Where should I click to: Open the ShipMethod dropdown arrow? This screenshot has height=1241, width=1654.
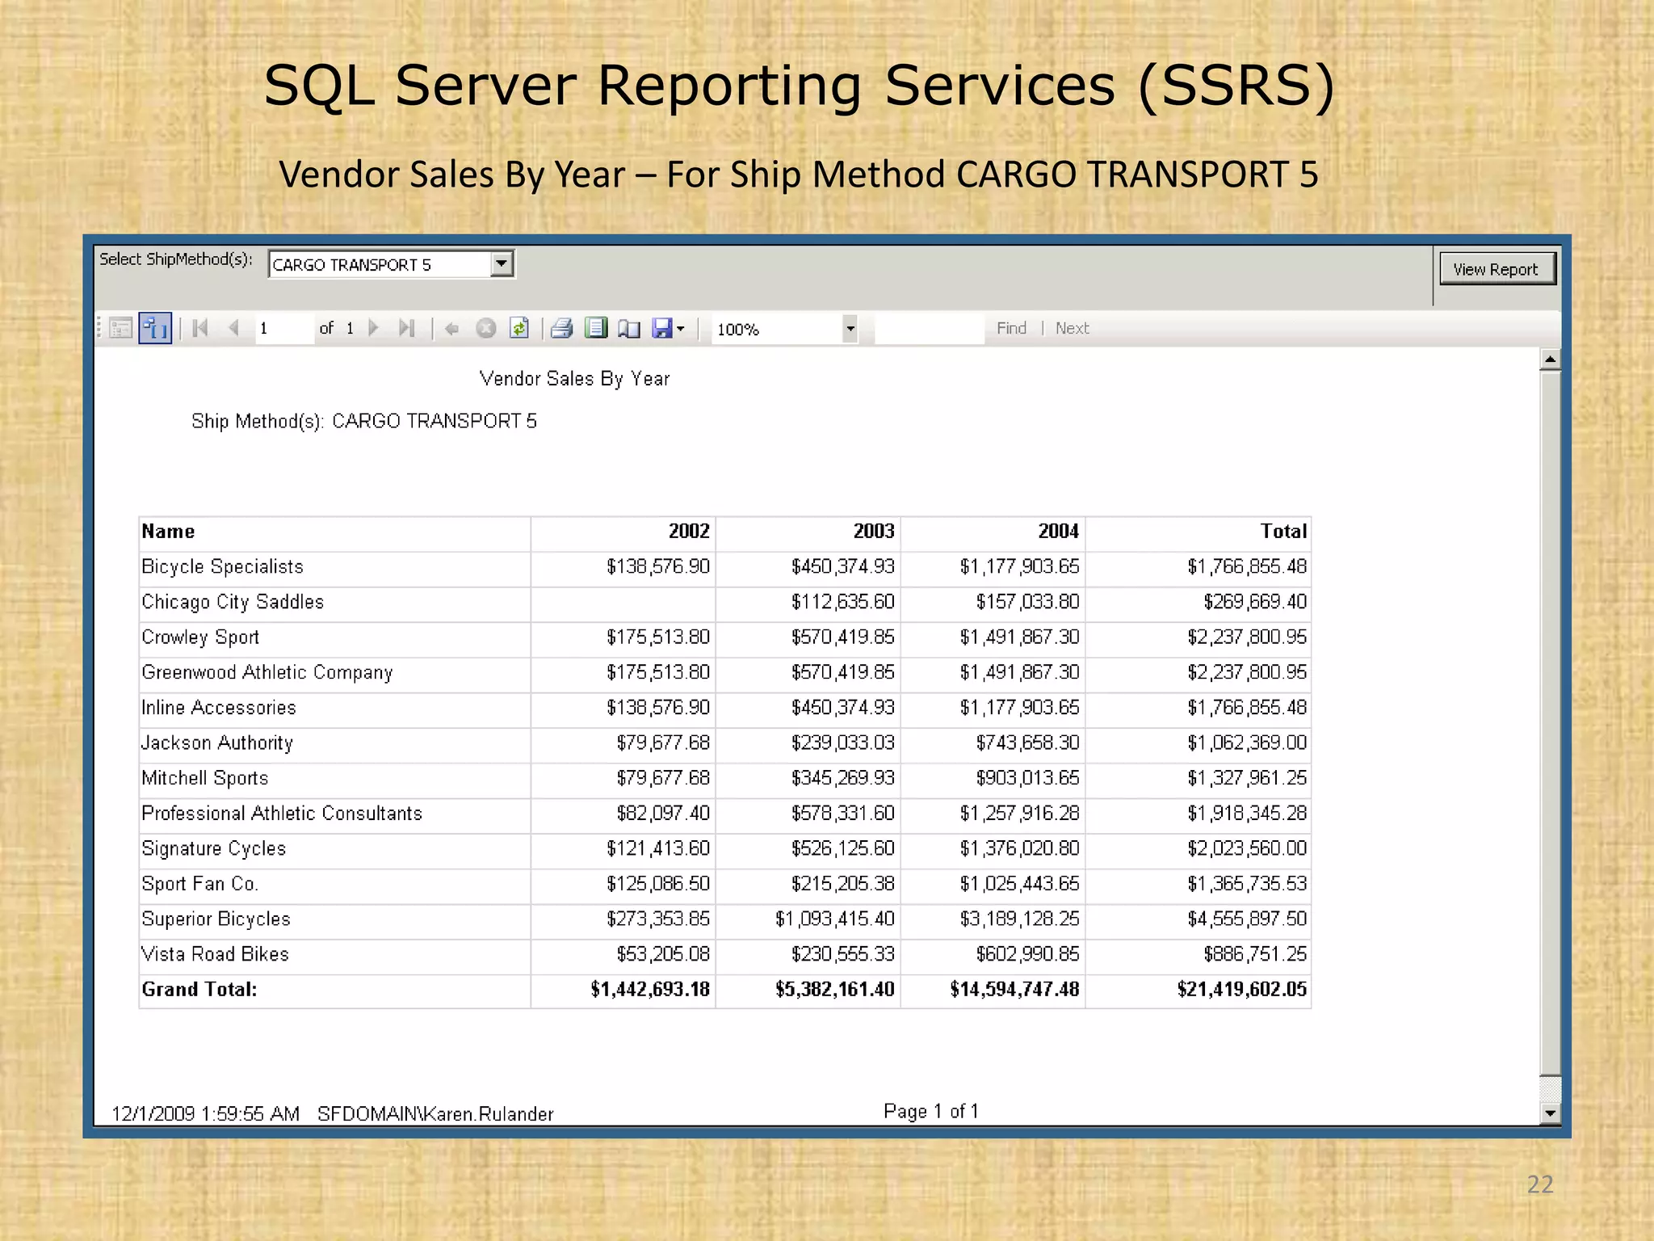pos(502,263)
